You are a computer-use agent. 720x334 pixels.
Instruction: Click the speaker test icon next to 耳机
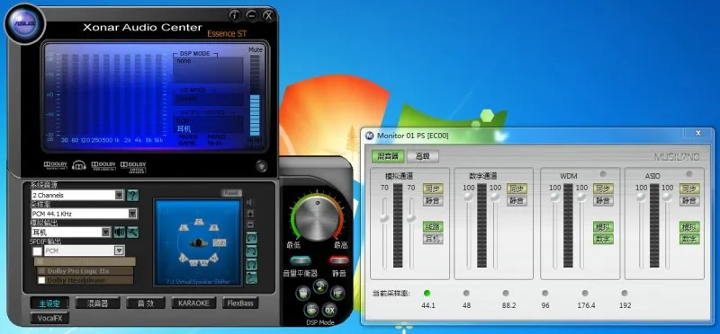coord(120,233)
